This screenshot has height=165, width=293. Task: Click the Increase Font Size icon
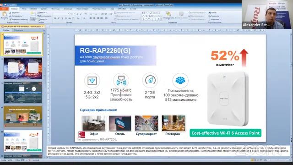pyautogui.click(x=78, y=14)
